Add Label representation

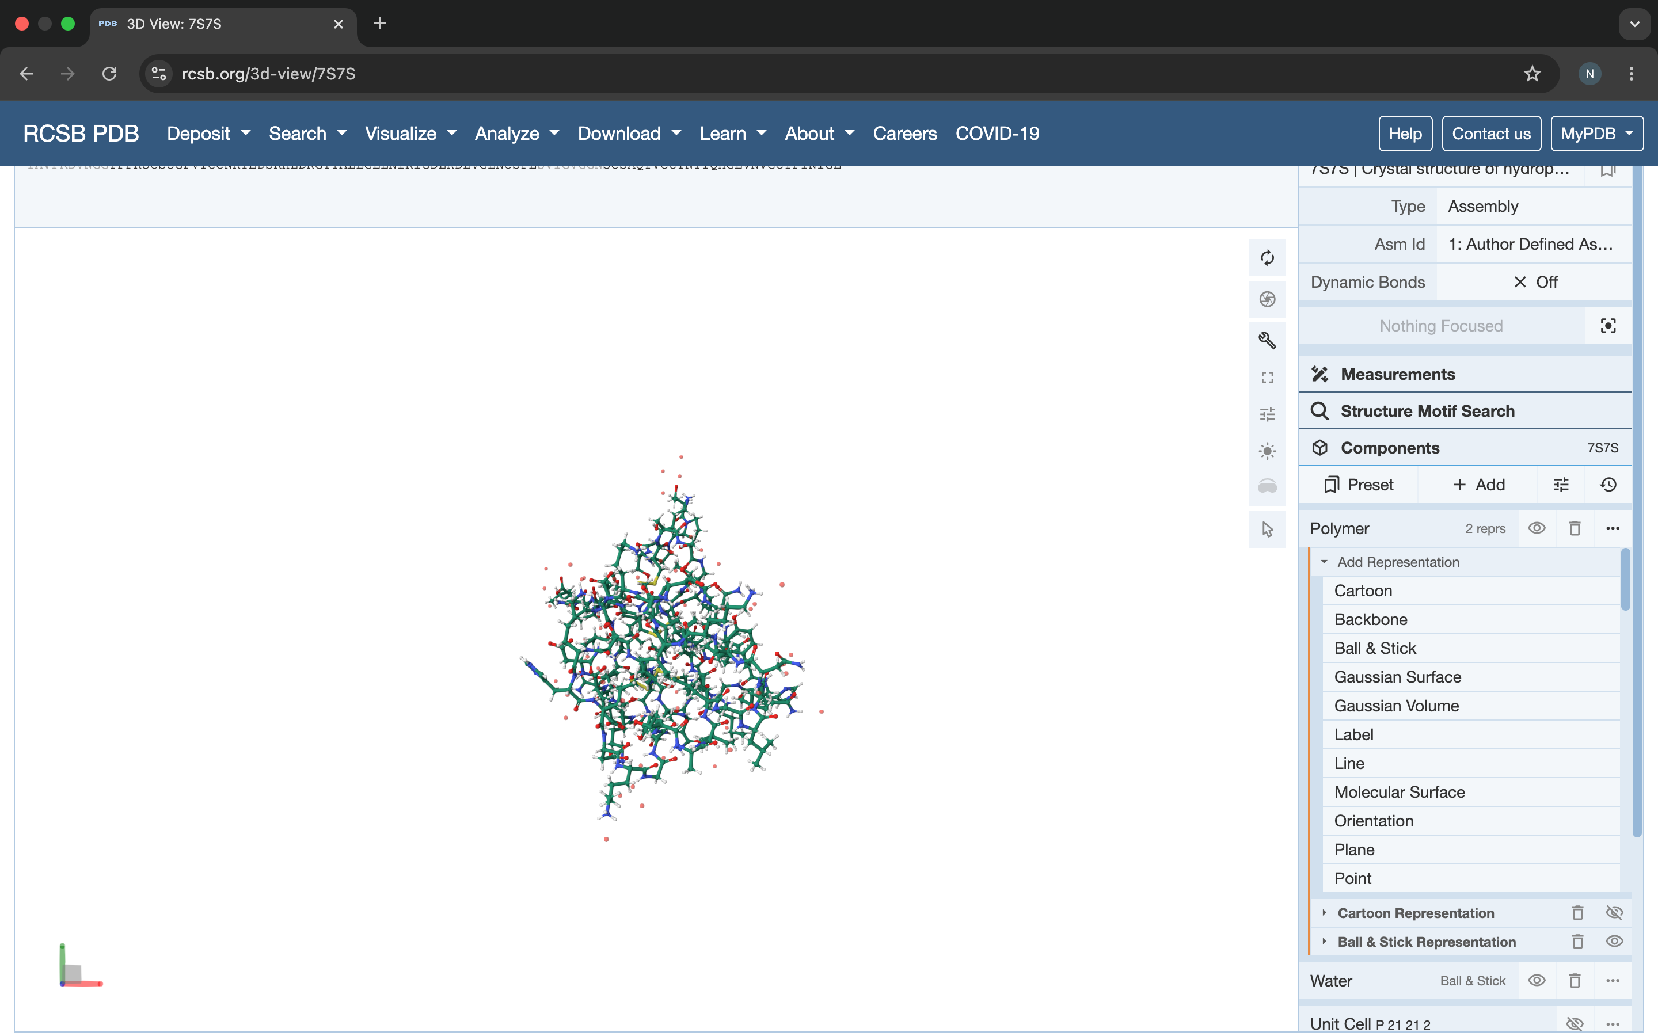[1470, 734]
